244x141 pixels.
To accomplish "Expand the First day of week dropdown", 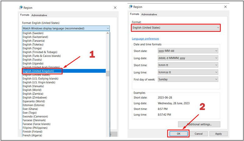I will [188, 79].
